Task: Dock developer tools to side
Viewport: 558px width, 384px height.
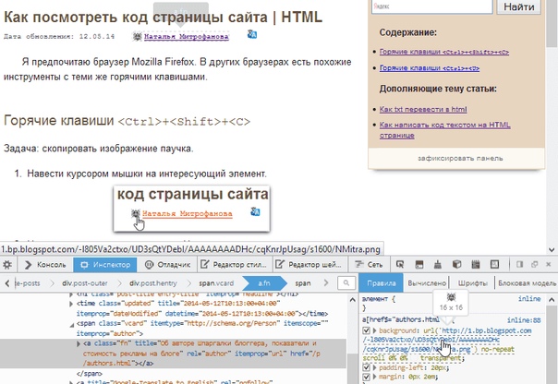Action: (x=520, y=264)
